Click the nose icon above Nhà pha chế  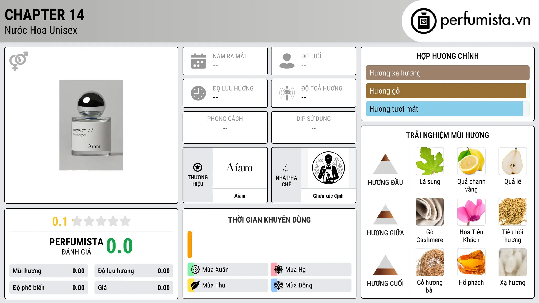286,167
